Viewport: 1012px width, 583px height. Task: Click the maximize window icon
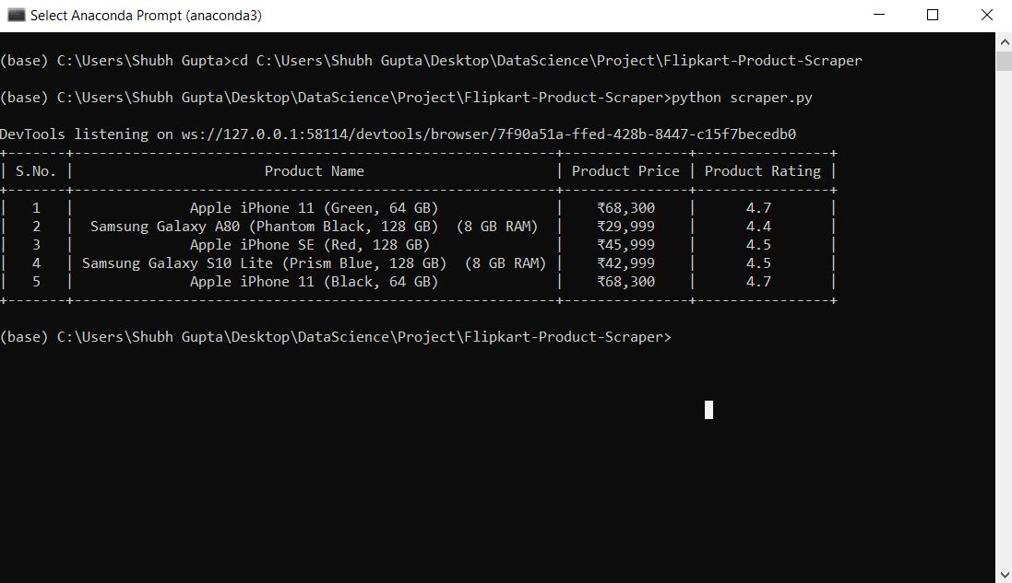point(932,15)
